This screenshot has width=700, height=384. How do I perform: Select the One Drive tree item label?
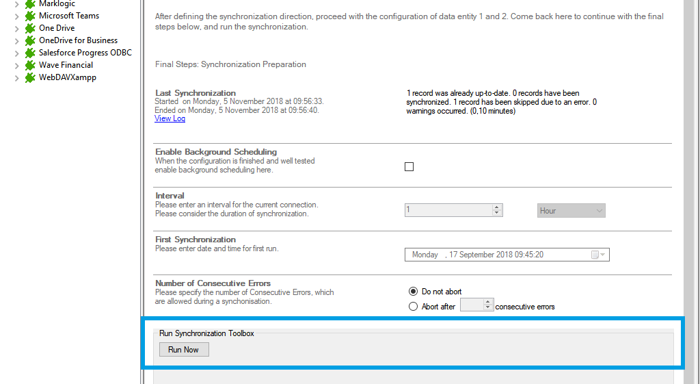(x=57, y=28)
